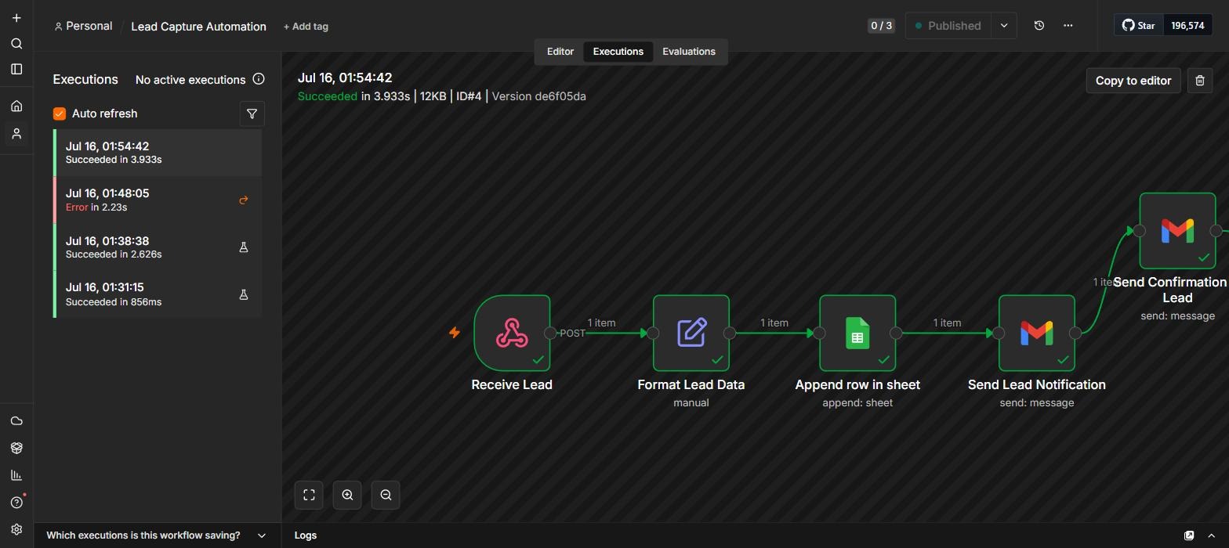Screen dimensions: 1229x548
Task: Toggle the sidebar panel icon
Action: pos(16,69)
